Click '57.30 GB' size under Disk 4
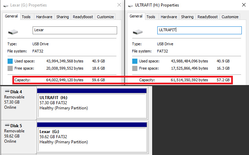The width and height of the screenshot is (249, 155). click(x=12, y=102)
